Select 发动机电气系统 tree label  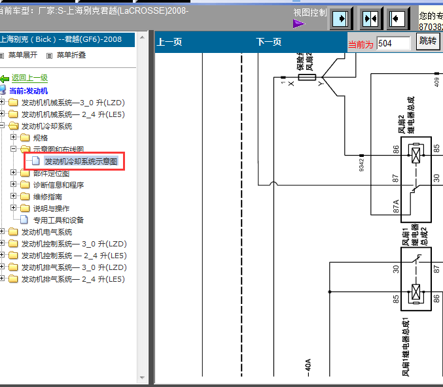point(47,232)
